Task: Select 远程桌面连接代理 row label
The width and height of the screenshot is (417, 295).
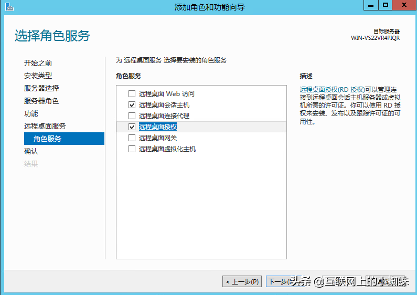Action: pyautogui.click(x=164, y=116)
